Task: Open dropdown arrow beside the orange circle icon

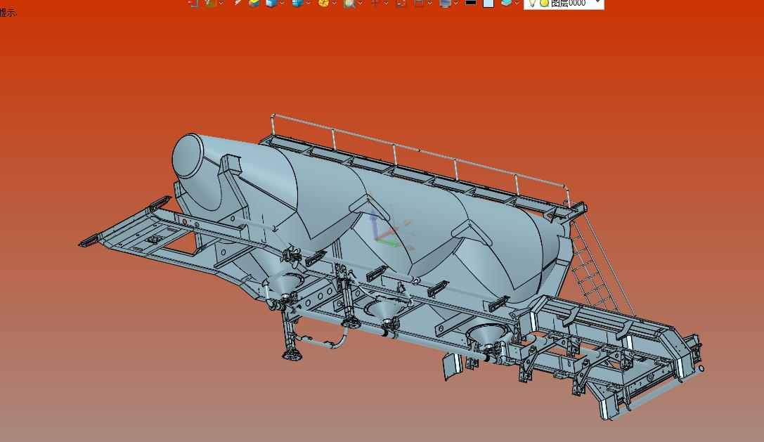Action: 335,4
